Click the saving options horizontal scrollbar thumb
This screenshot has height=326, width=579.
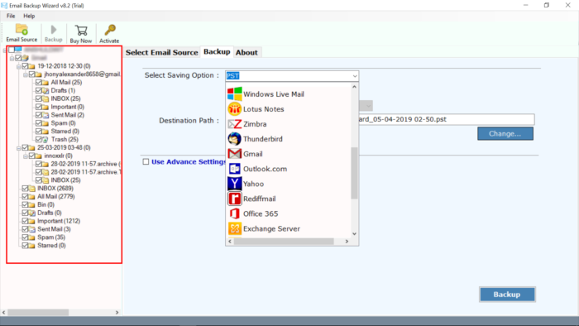(x=284, y=242)
